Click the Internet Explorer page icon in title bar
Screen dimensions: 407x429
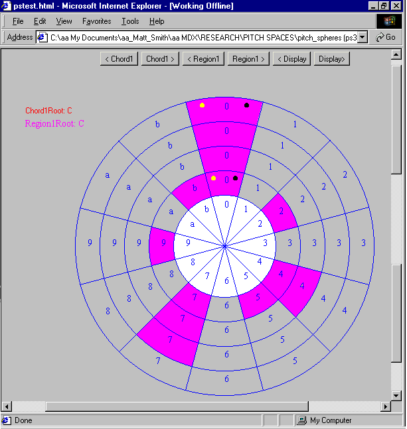point(7,6)
